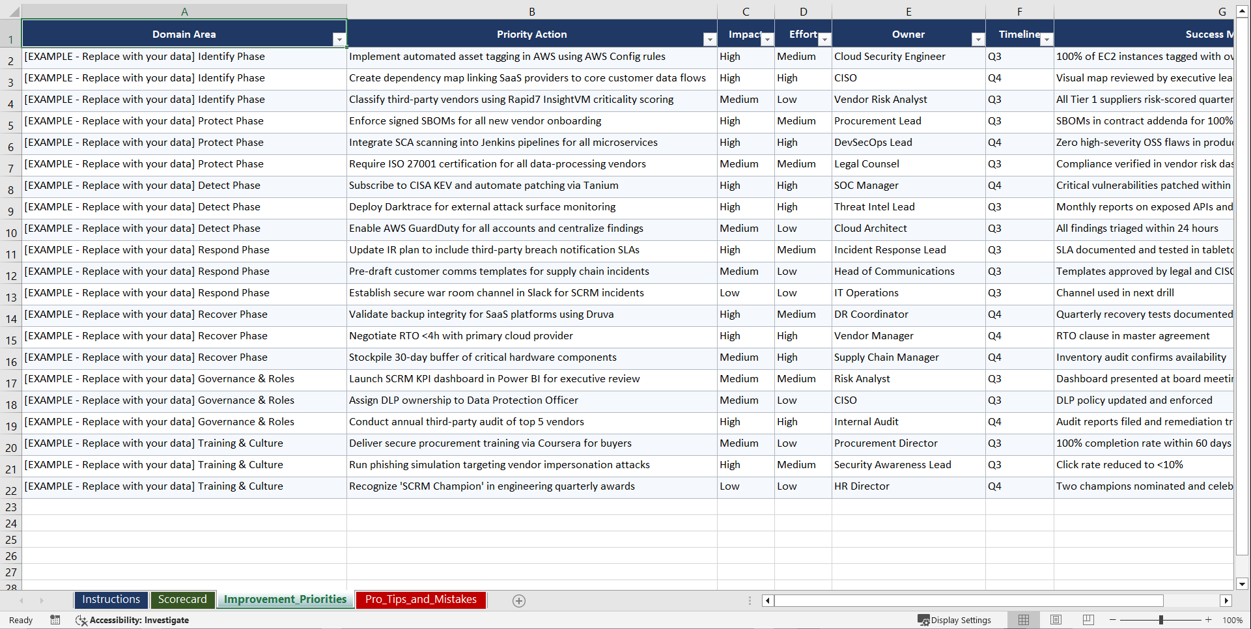Open the Priority Action filter dropdown
Screen dimensions: 1251x629
point(709,39)
